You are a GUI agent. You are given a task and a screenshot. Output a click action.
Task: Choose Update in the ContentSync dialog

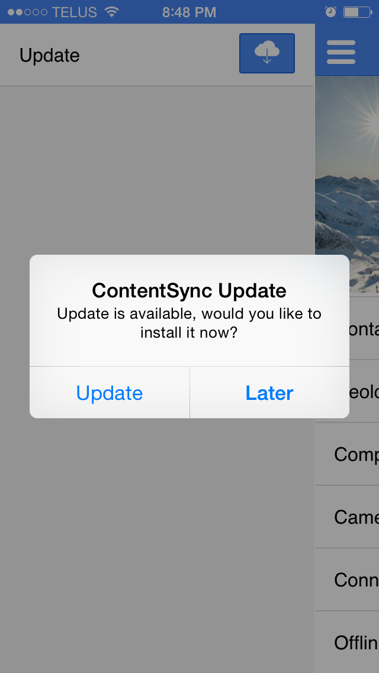[x=110, y=393]
